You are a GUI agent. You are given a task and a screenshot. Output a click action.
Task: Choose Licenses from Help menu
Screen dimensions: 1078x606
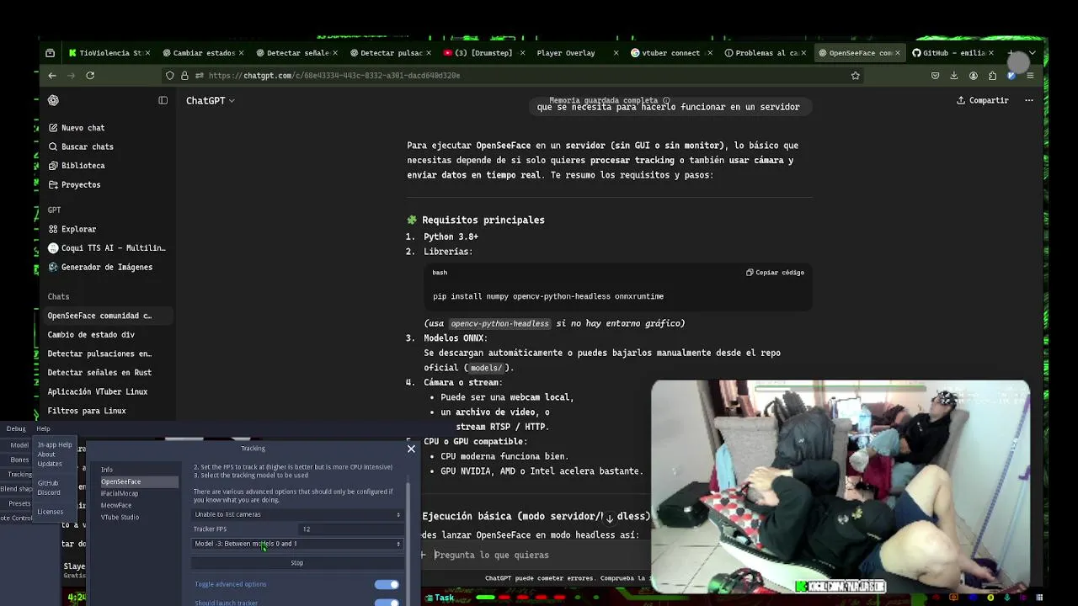point(50,512)
